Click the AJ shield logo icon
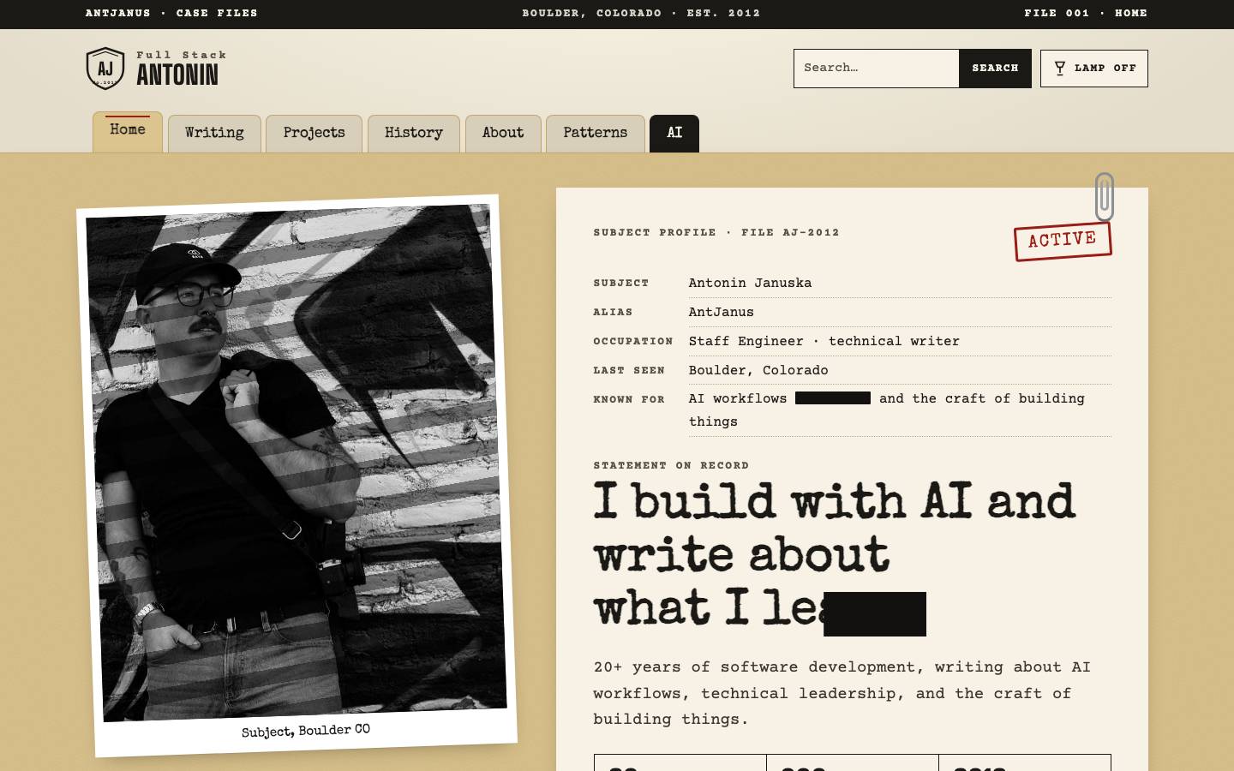Screen dimensions: 1234x771 click(105, 69)
